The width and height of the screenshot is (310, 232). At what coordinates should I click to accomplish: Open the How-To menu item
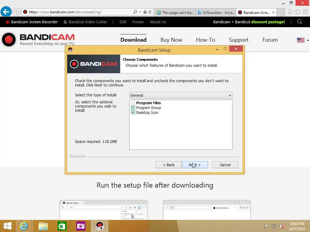pyautogui.click(x=206, y=40)
